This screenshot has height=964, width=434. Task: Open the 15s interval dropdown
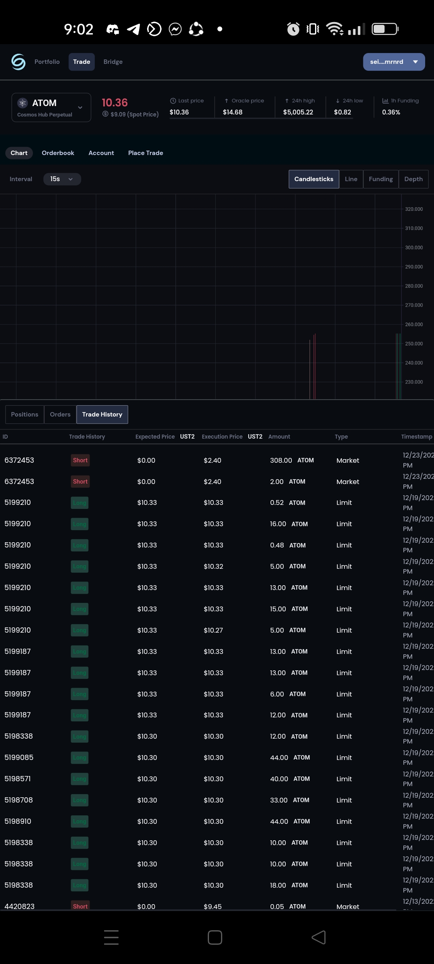click(x=62, y=179)
